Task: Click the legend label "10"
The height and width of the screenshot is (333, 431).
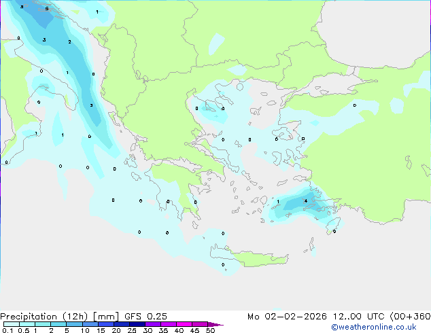Action: pos(85,330)
